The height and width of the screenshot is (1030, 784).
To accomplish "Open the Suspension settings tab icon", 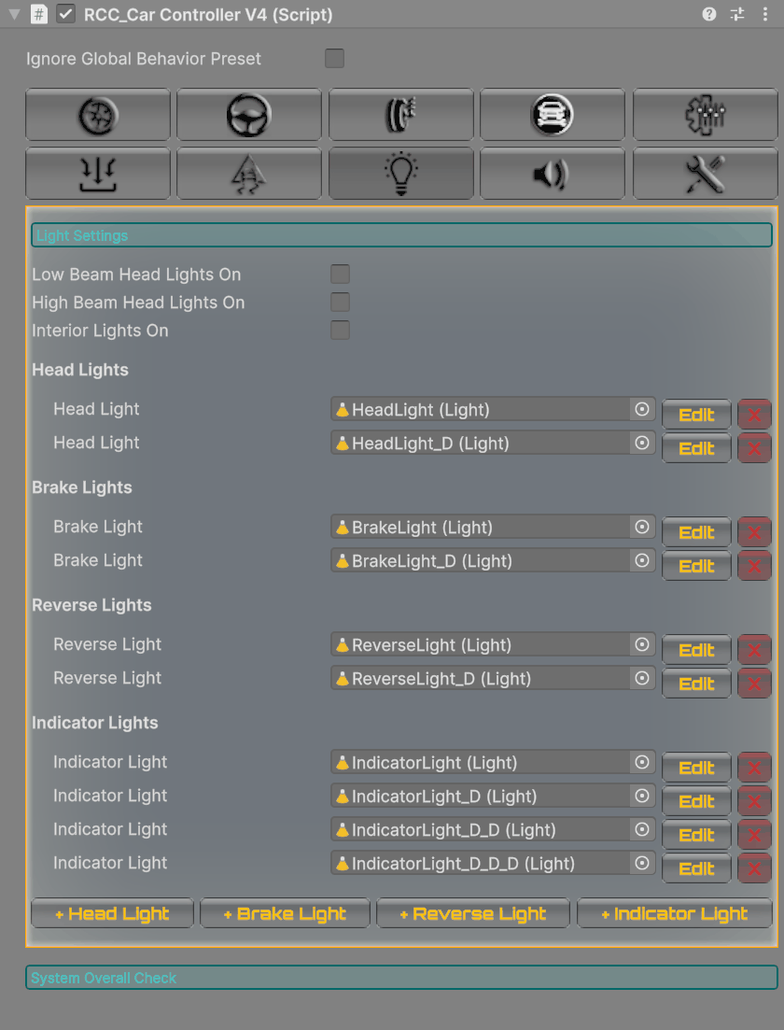I will (98, 174).
